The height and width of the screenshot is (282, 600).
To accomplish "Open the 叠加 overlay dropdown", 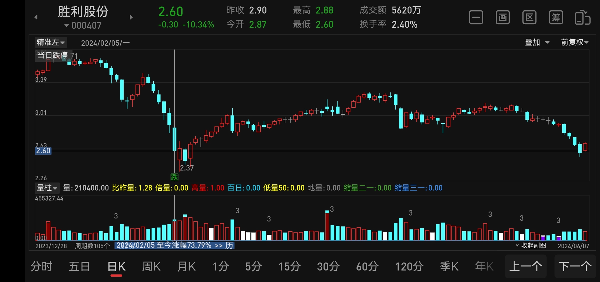I will pos(537,42).
